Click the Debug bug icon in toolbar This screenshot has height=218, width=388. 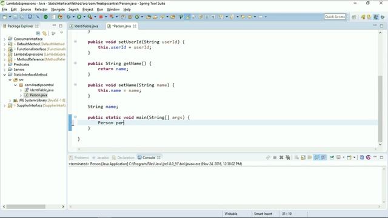[69, 17]
